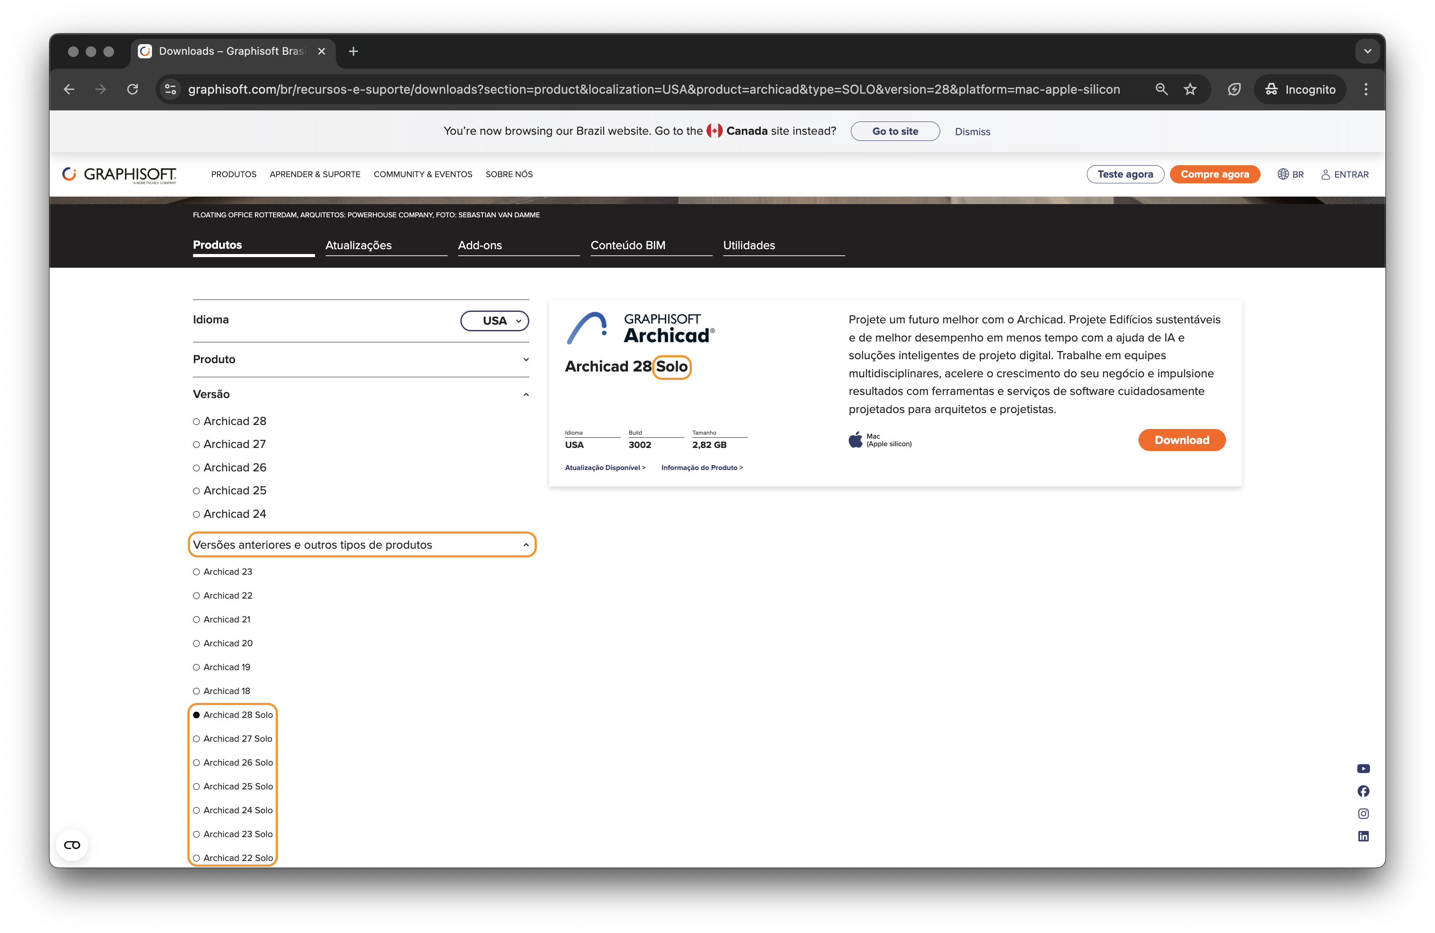Click the ENTRAR user login icon

point(1344,174)
